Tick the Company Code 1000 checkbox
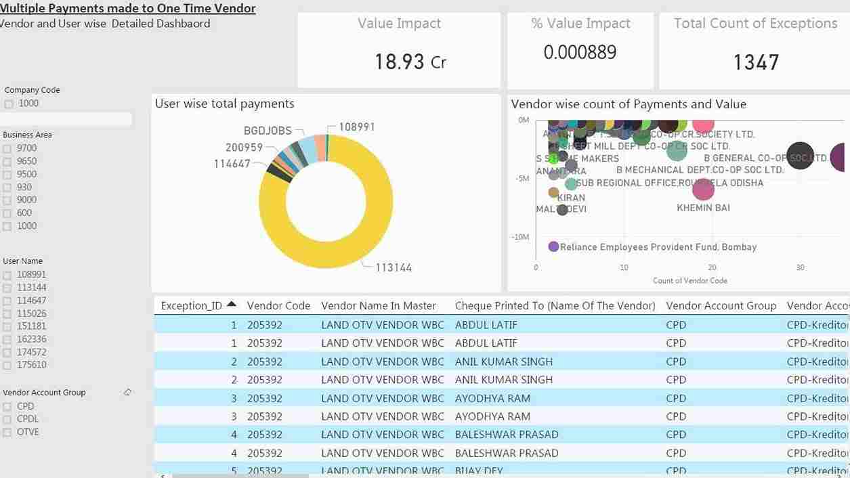Image resolution: width=850 pixels, height=478 pixels. click(x=9, y=104)
